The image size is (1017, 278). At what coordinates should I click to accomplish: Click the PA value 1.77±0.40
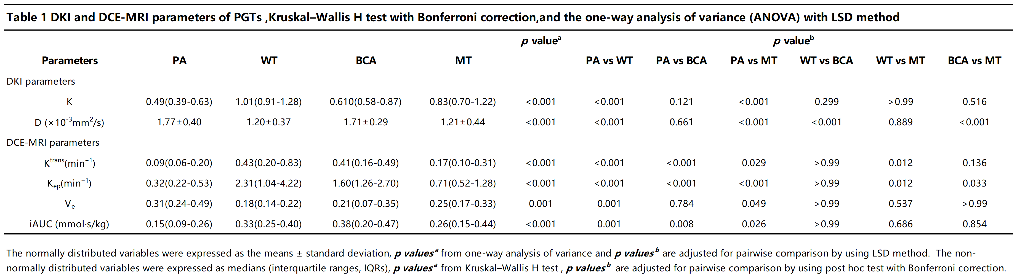[179, 122]
